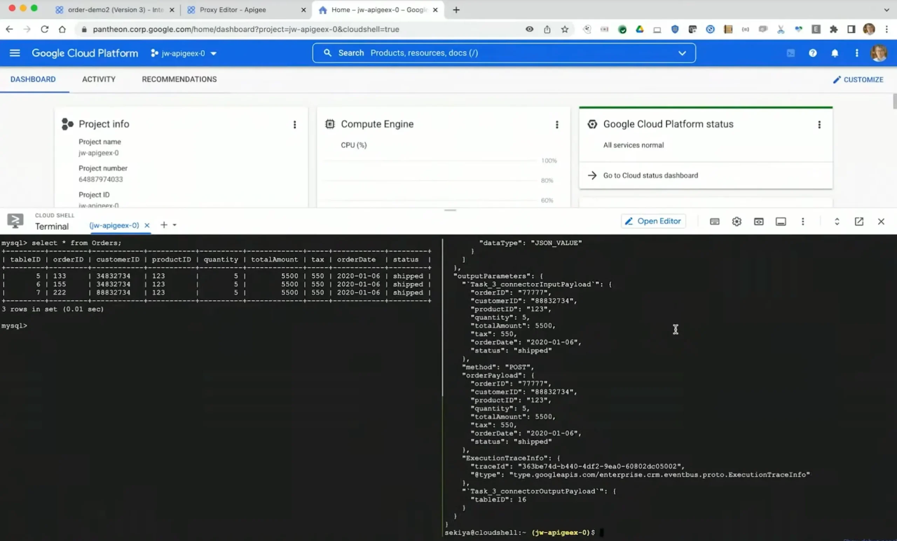Click the browser home icon

(62, 29)
